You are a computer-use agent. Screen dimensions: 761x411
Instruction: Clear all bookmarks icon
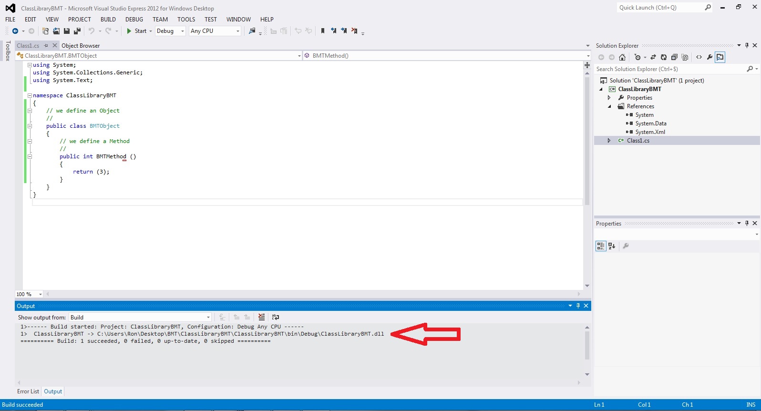click(354, 31)
